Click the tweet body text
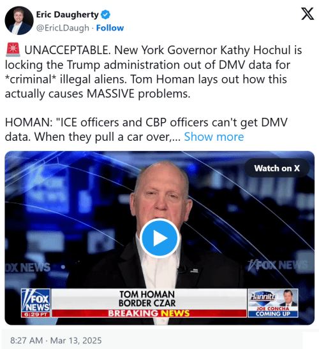The image size is (319, 349). [153, 93]
